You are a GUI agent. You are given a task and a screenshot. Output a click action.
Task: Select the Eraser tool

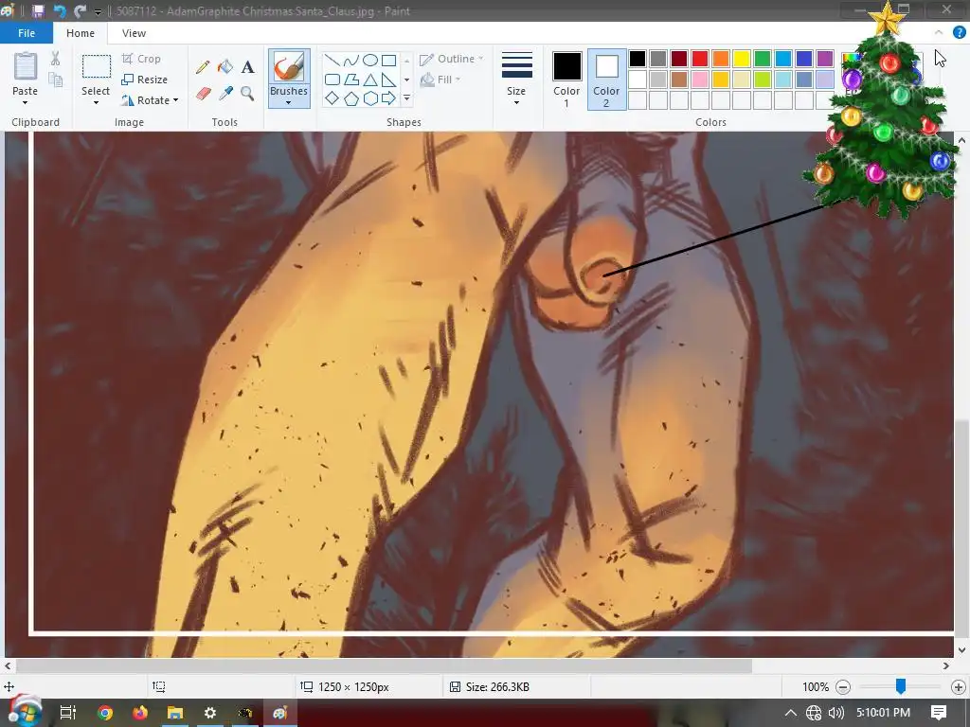click(204, 94)
